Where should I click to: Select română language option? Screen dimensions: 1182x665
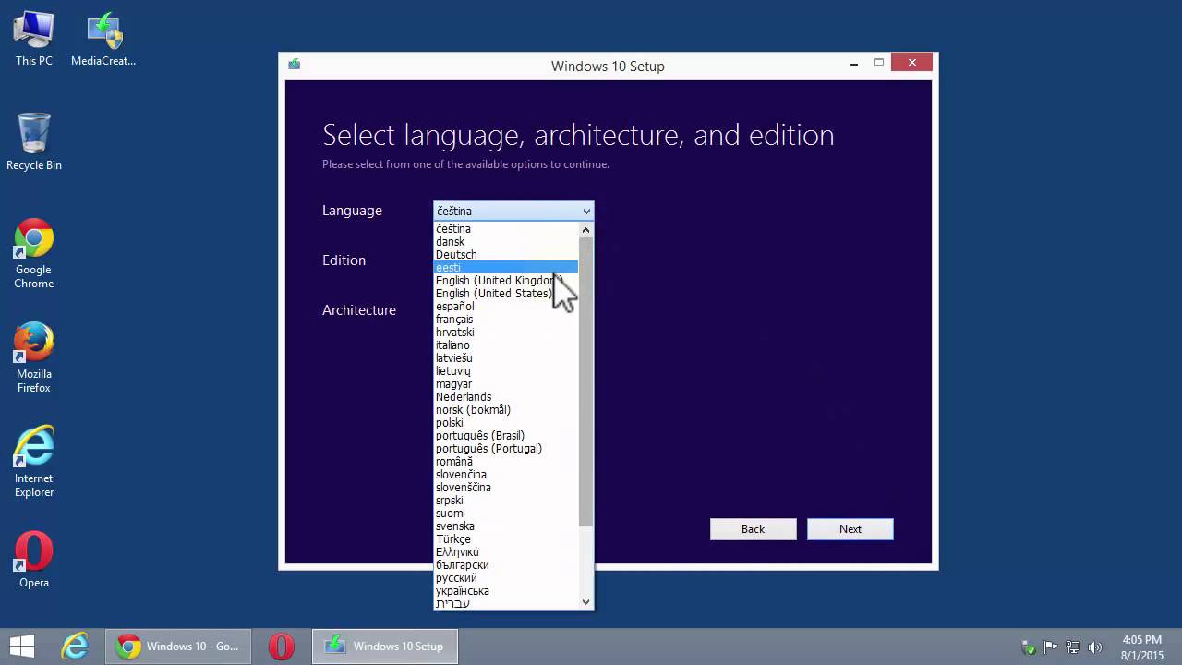506,461
